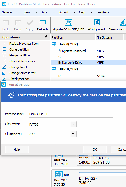Viewport: 126px width, 187px height.
Task: Open the 4K Alignment tool
Action: [97, 25]
